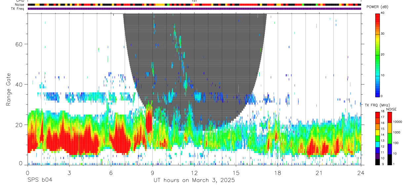The width and height of the screenshot is (406, 187).
Task: Click the 10000 label on NOISE scale
Action: (x=397, y=122)
